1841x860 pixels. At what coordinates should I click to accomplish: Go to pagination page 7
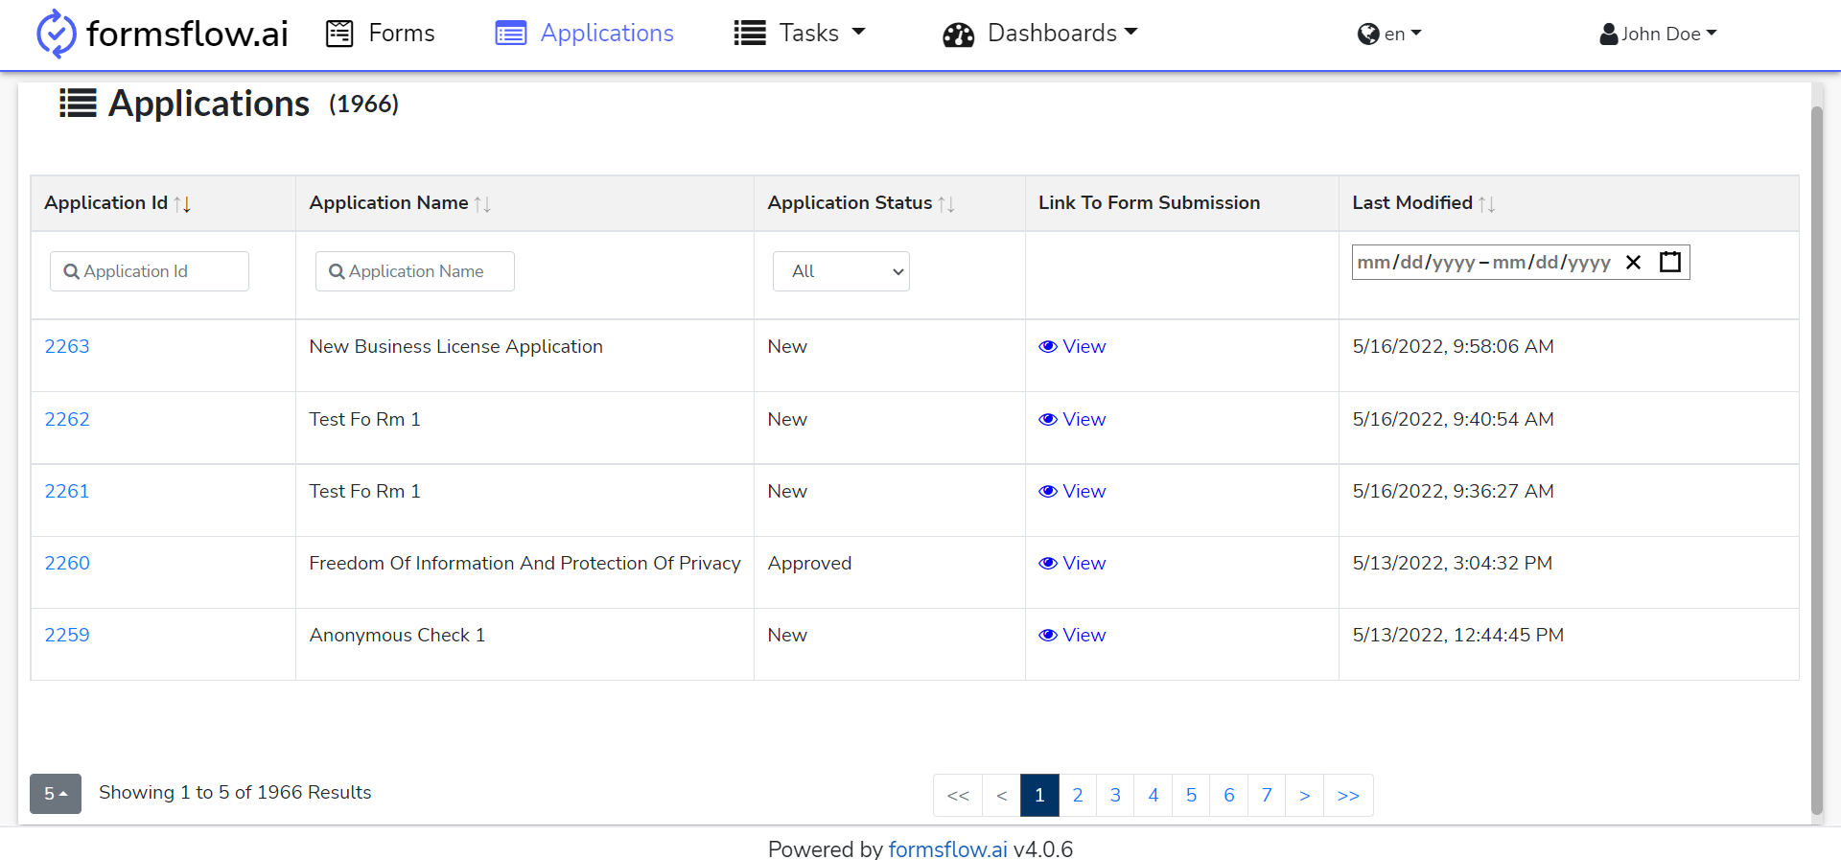1267,796
